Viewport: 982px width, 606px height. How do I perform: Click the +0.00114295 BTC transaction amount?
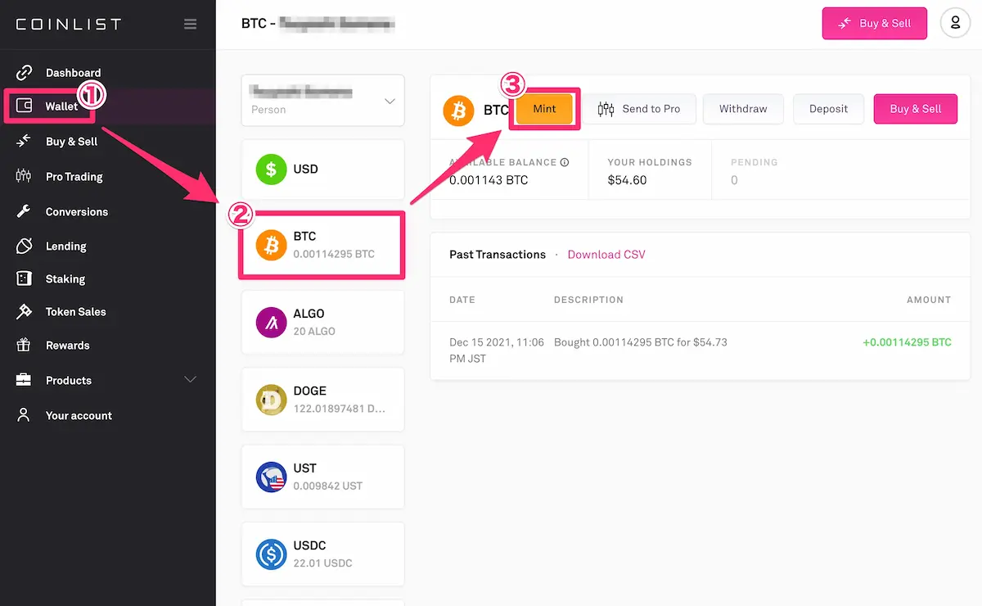907,342
